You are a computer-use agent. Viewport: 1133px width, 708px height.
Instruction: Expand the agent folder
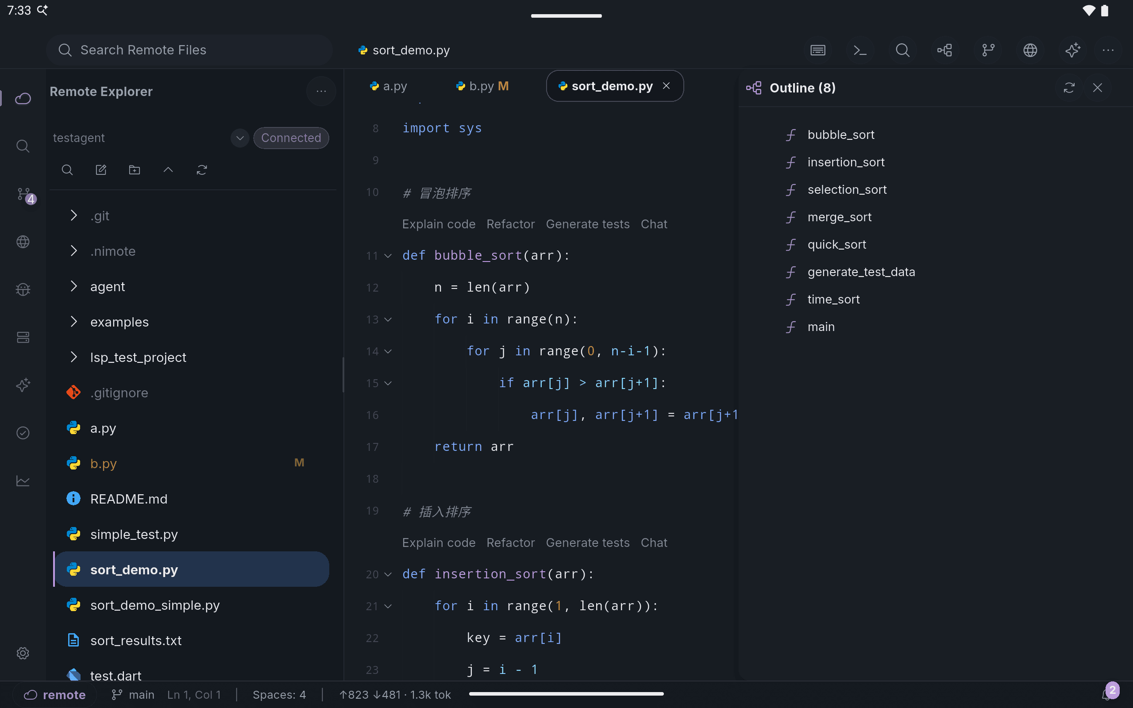[73, 286]
